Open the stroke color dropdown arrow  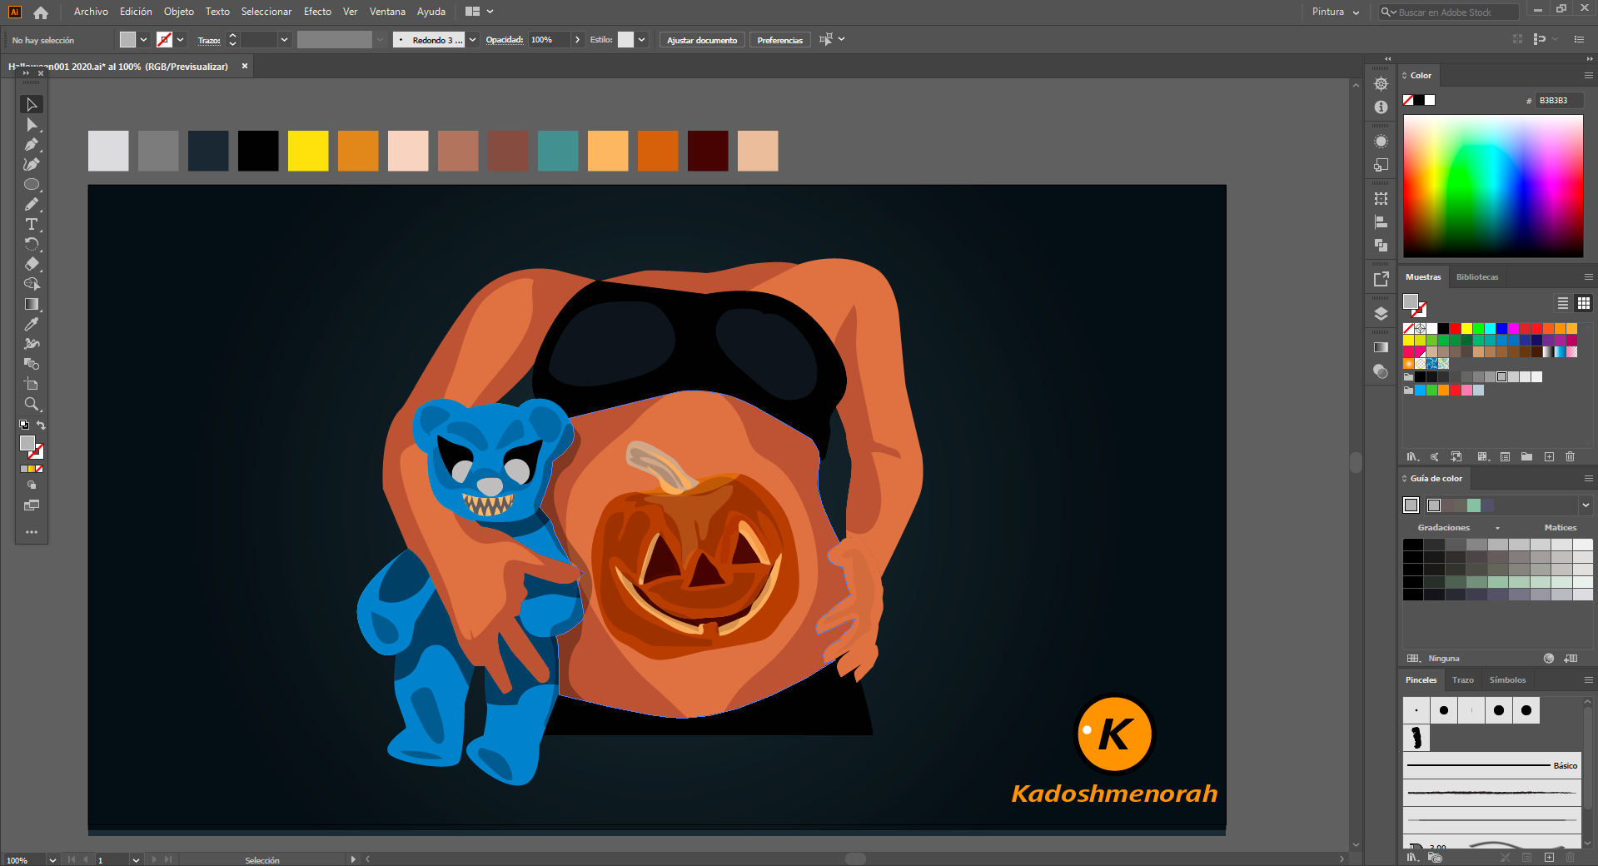click(181, 40)
